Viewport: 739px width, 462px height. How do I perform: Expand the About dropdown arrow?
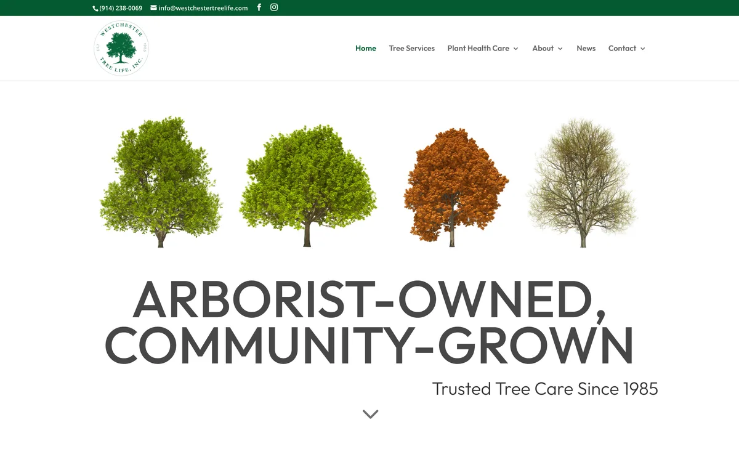pos(560,49)
